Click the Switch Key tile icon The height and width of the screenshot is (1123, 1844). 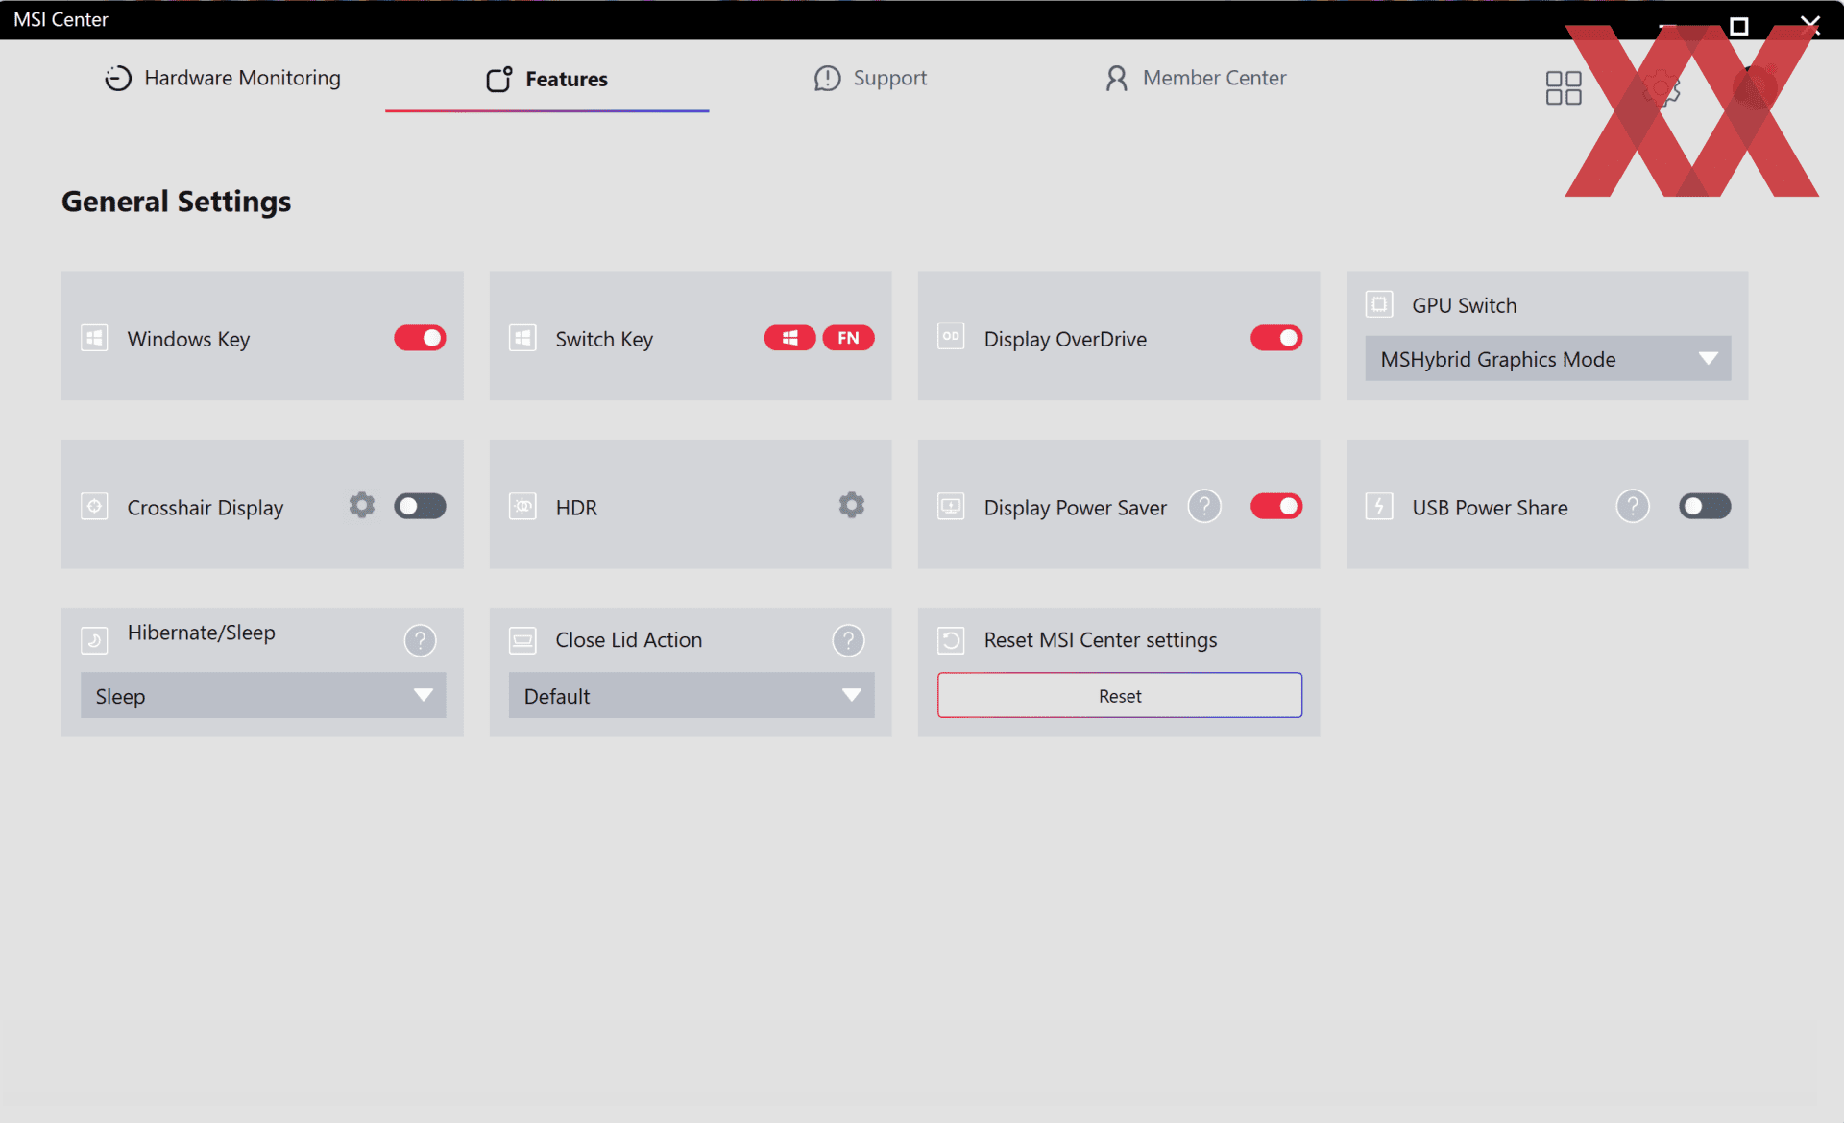pyautogui.click(x=522, y=338)
